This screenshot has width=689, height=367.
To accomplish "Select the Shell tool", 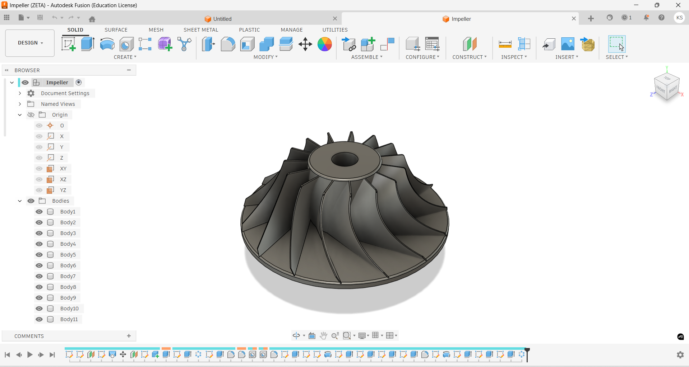I will point(247,44).
